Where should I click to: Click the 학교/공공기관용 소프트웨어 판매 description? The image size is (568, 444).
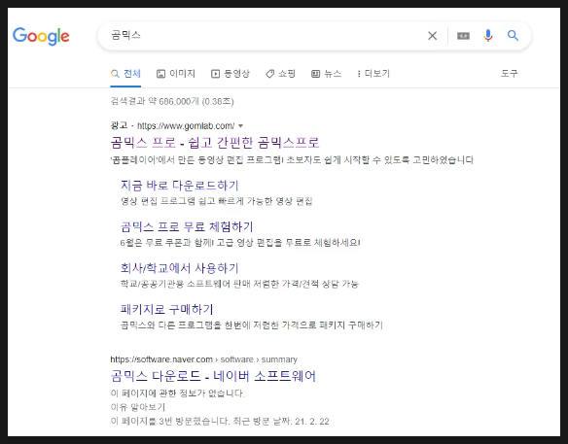(x=239, y=284)
